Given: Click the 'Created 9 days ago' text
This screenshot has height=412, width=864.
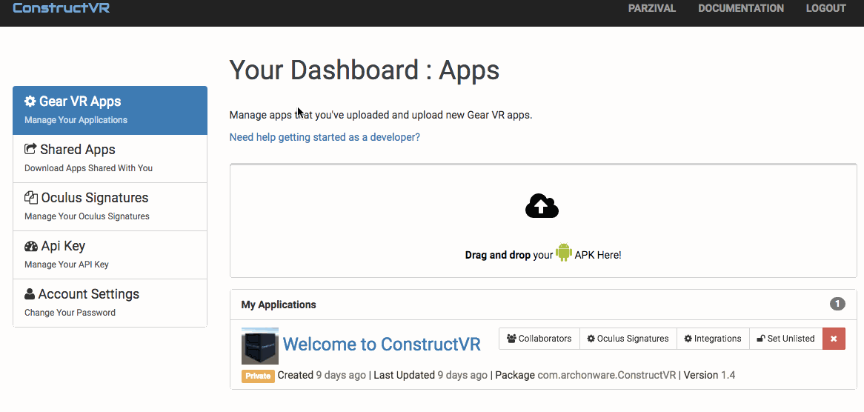Looking at the screenshot, I should [x=322, y=375].
